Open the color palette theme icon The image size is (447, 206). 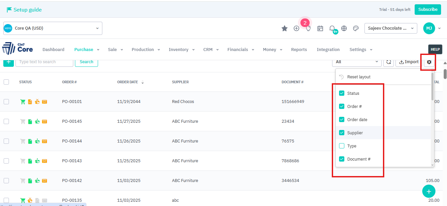click(356, 28)
